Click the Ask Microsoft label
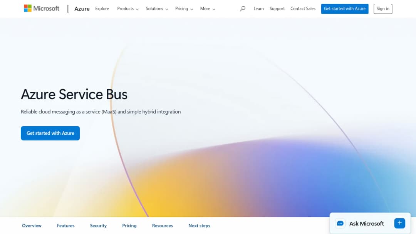The height and width of the screenshot is (234, 416). tap(366, 223)
